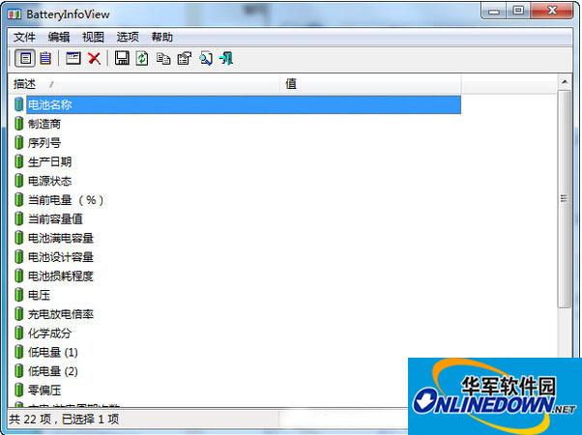582x435 pixels.
Task: Select the 电源状态 row
Action: [238, 181]
